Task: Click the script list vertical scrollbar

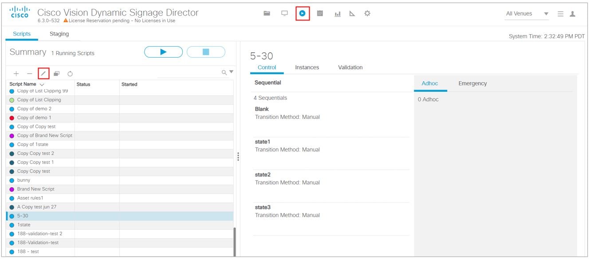Action: [x=235, y=242]
